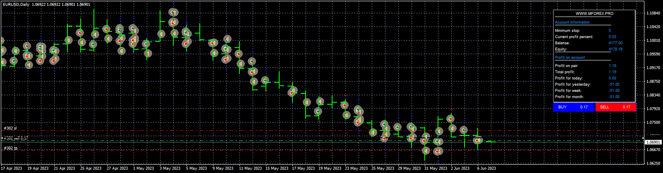Click the equity value 4178.19
Image resolution: width=663 pixels, height=173 pixels.
[615, 49]
